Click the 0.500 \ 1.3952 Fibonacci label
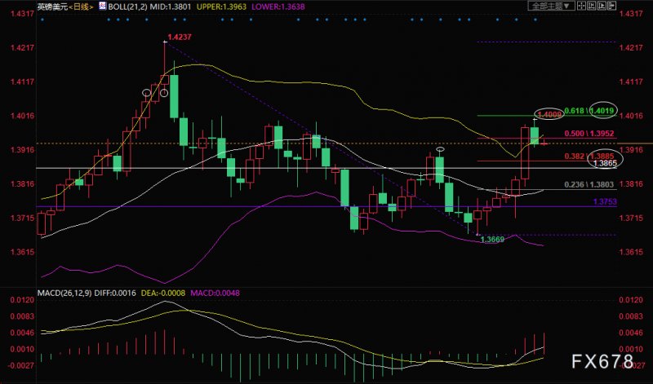The width and height of the screenshot is (653, 384). pos(589,134)
